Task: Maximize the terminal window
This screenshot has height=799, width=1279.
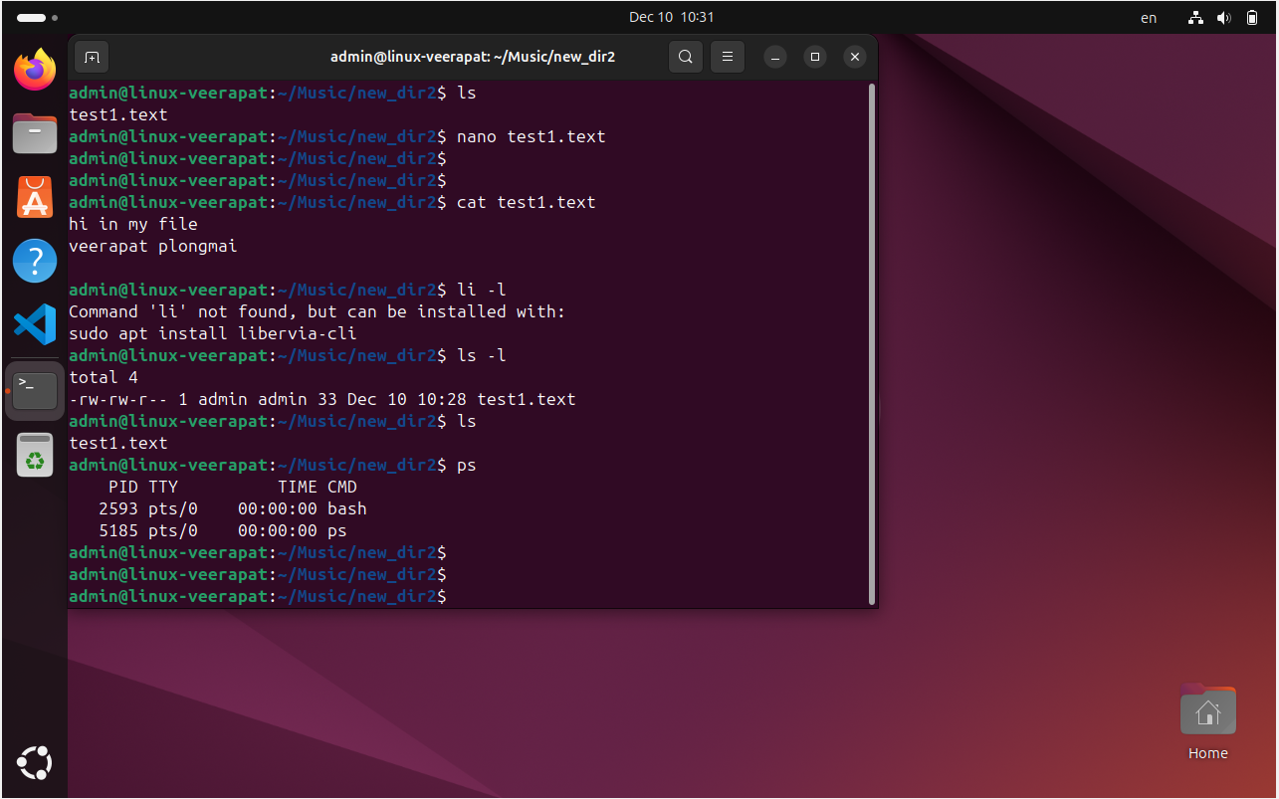Action: click(x=815, y=57)
